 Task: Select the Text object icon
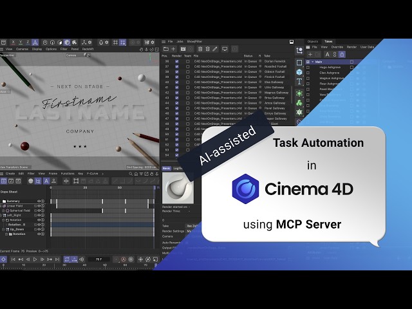click(x=299, y=82)
